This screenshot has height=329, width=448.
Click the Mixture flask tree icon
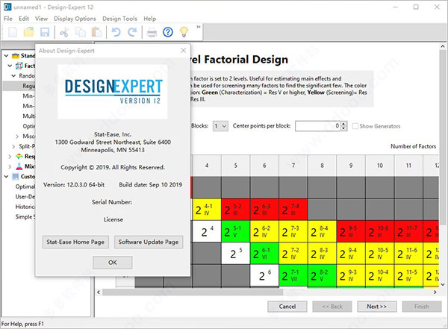click(19, 166)
